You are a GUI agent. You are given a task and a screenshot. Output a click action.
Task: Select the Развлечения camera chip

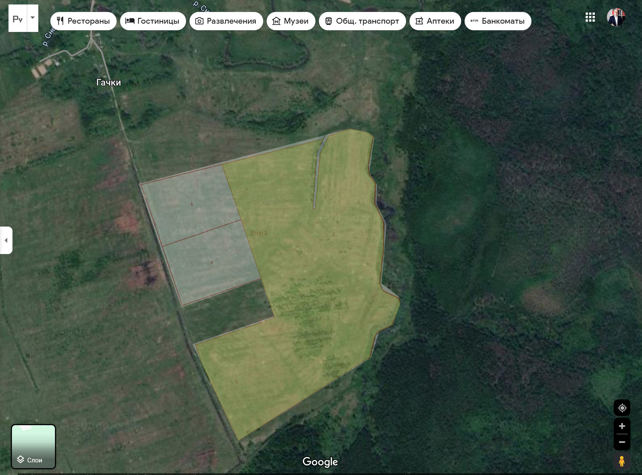point(226,21)
